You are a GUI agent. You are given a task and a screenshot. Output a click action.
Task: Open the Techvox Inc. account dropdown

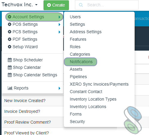click(19, 4)
